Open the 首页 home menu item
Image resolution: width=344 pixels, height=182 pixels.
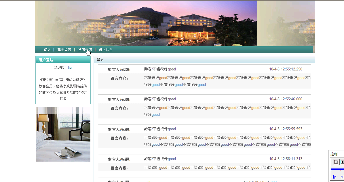click(x=47, y=50)
